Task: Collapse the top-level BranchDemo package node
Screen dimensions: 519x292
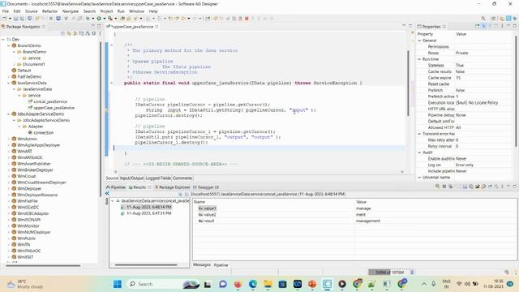Action: click(x=9, y=45)
